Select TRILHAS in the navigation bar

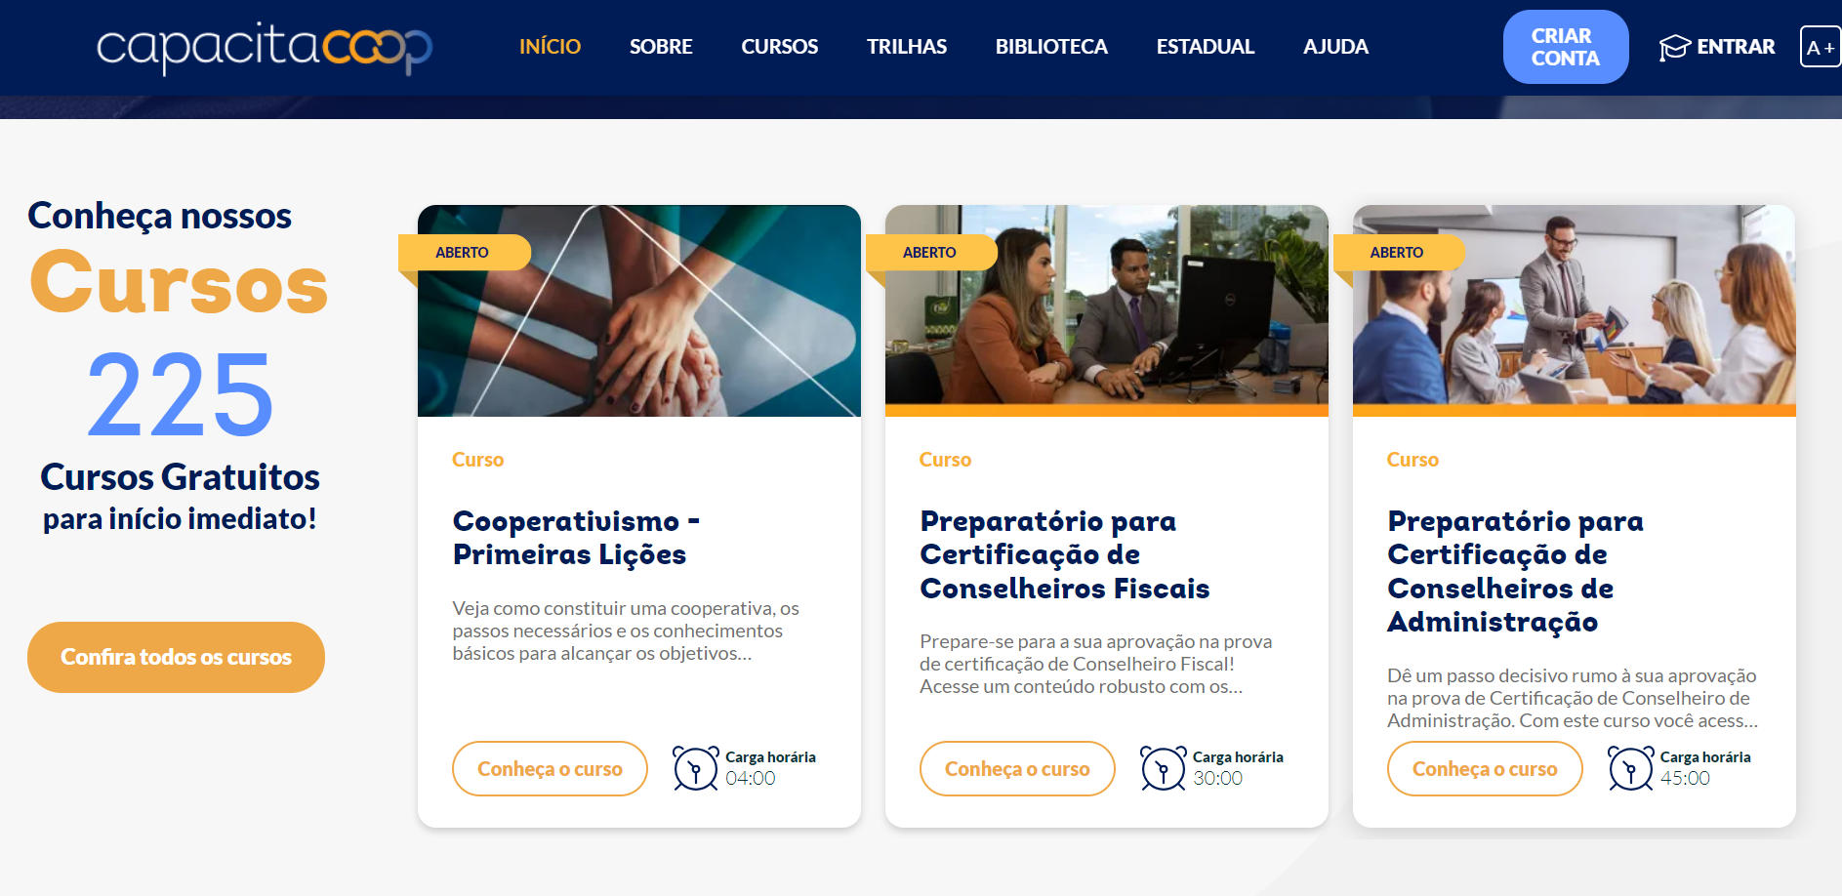[x=907, y=47]
